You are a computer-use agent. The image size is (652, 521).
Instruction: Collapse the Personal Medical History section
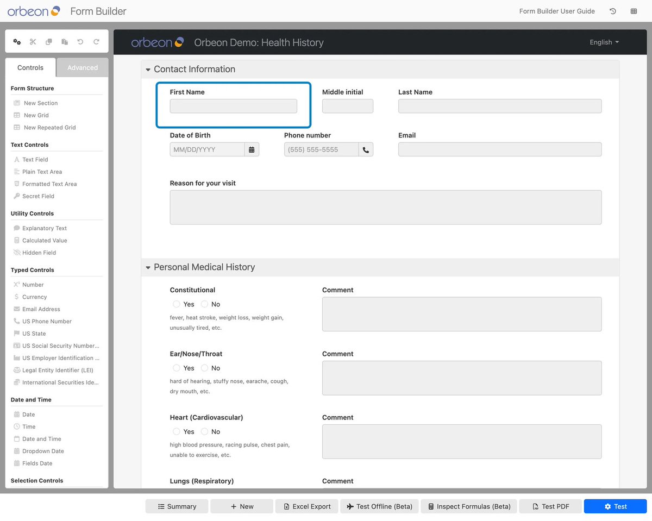tap(148, 267)
